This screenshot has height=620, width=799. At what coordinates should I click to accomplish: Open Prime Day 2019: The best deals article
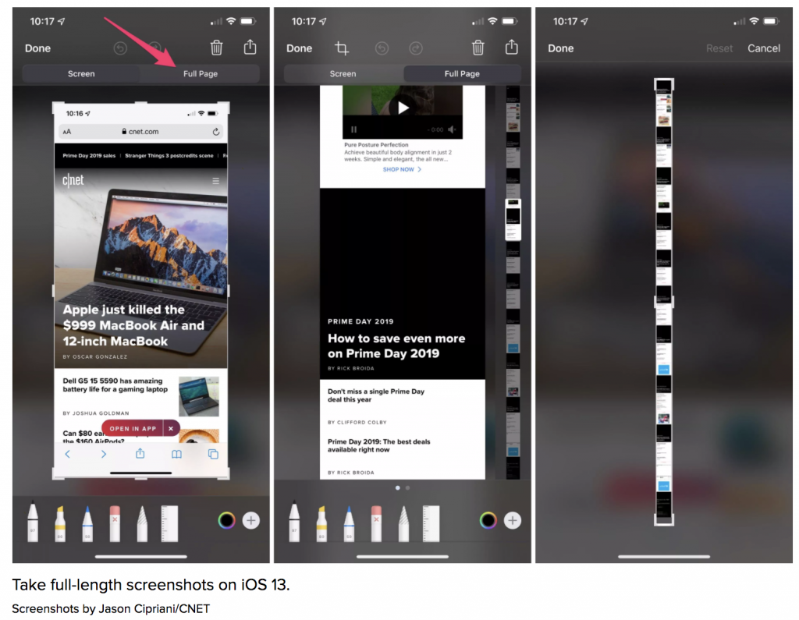(x=379, y=446)
